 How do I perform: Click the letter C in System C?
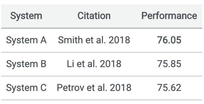[43, 88]
